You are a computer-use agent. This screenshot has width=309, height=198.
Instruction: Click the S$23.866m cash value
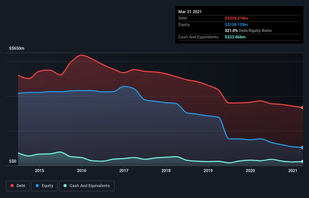pyautogui.click(x=235, y=37)
